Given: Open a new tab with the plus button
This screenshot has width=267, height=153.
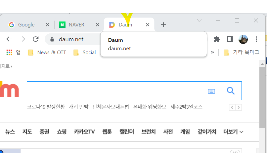Looking at the screenshot, I should pyautogui.click(x=163, y=25).
